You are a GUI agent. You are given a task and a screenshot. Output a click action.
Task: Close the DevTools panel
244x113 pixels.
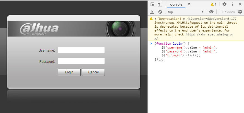pos(240,4)
